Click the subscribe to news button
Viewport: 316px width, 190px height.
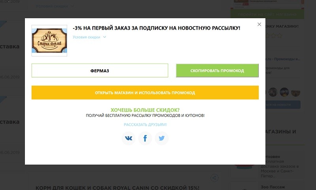pyautogui.click(x=283, y=105)
